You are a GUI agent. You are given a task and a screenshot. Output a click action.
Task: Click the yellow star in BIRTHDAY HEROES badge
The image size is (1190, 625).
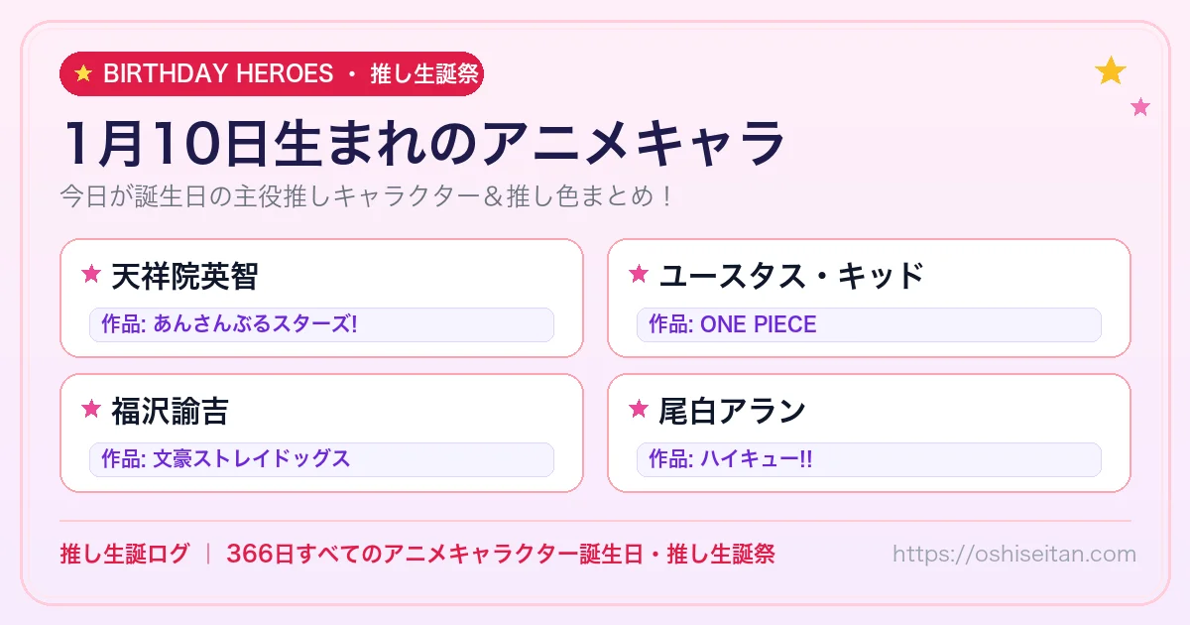(83, 74)
